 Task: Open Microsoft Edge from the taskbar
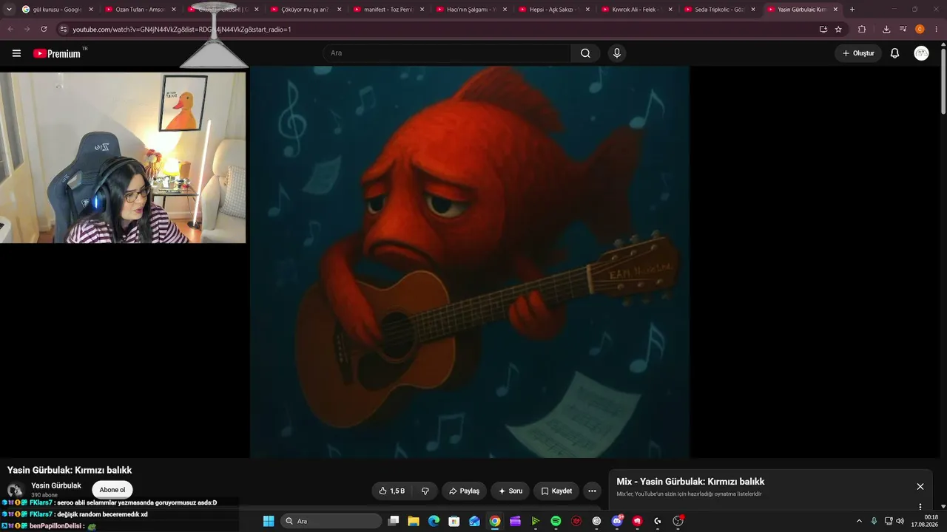click(434, 521)
